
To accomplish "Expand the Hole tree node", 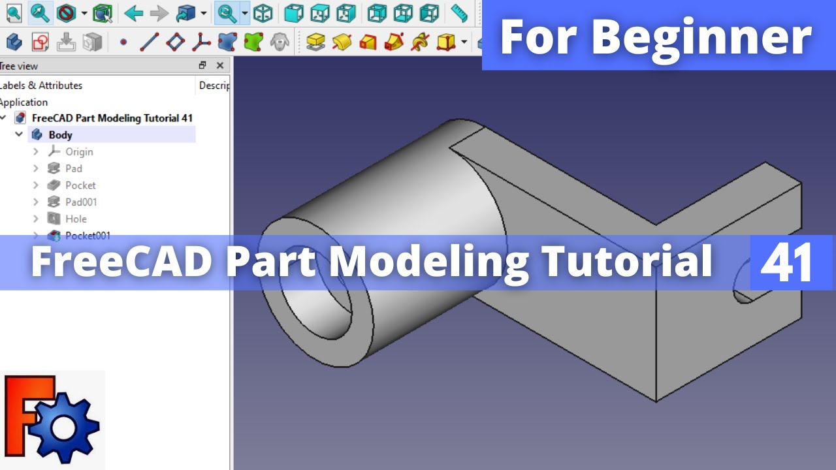I will tap(36, 219).
